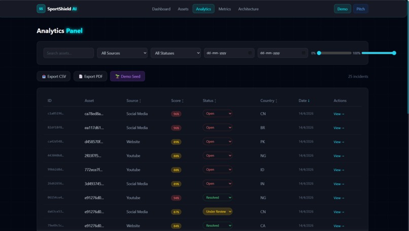View details for asset 3d493745
The width and height of the screenshot is (409, 231).
coord(339,184)
